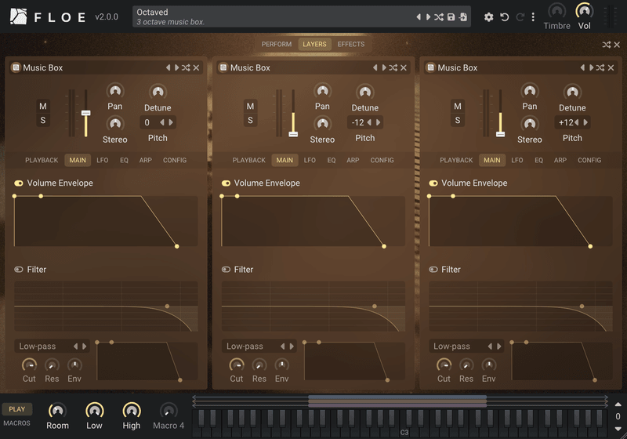Viewport: 627px width, 439px height.
Task: Open the three-dot more options menu
Action: coord(533,16)
